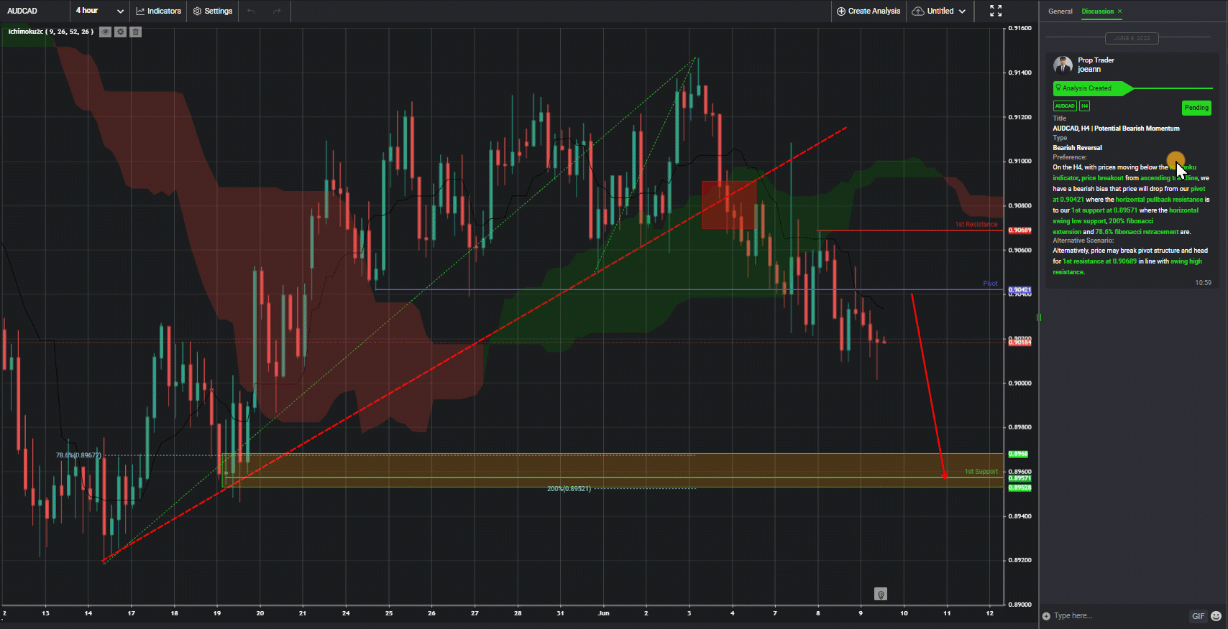Click the 1st Resistance price label 0.90689
Viewport: 1228px width, 629px height.
[1019, 230]
